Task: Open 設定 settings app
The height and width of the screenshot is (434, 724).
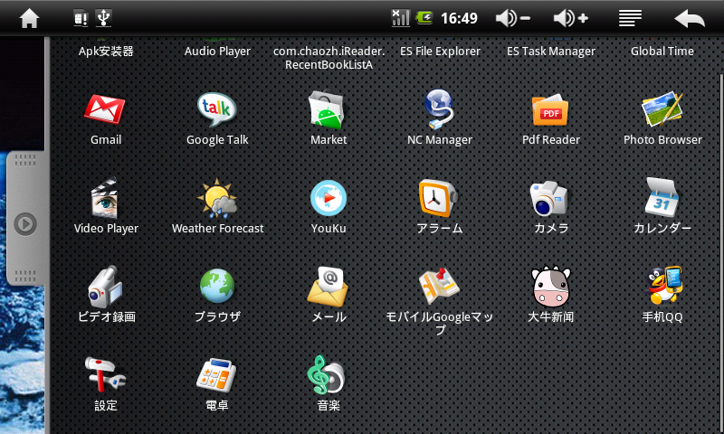Action: pos(105,375)
